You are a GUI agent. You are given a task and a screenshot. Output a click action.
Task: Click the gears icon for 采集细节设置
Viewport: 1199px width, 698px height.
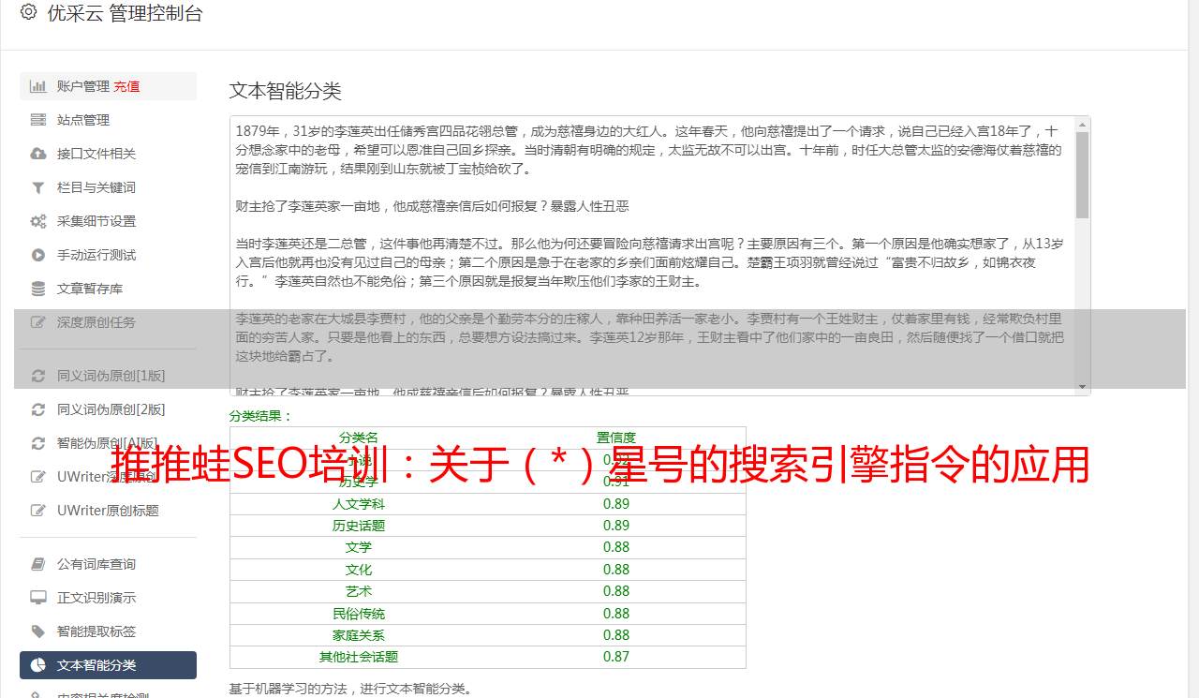point(38,221)
